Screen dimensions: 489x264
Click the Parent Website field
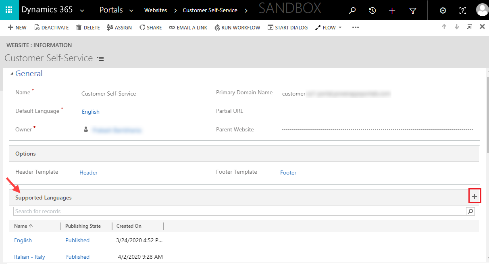377,129
